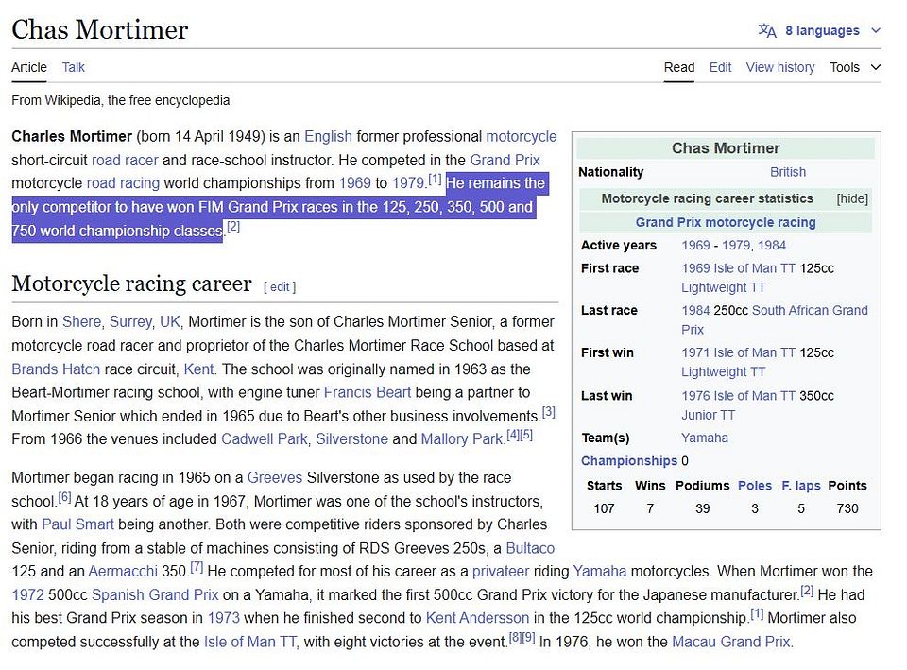Hide the motorcycle racing career statistics
The height and width of the screenshot is (670, 907).
852,198
